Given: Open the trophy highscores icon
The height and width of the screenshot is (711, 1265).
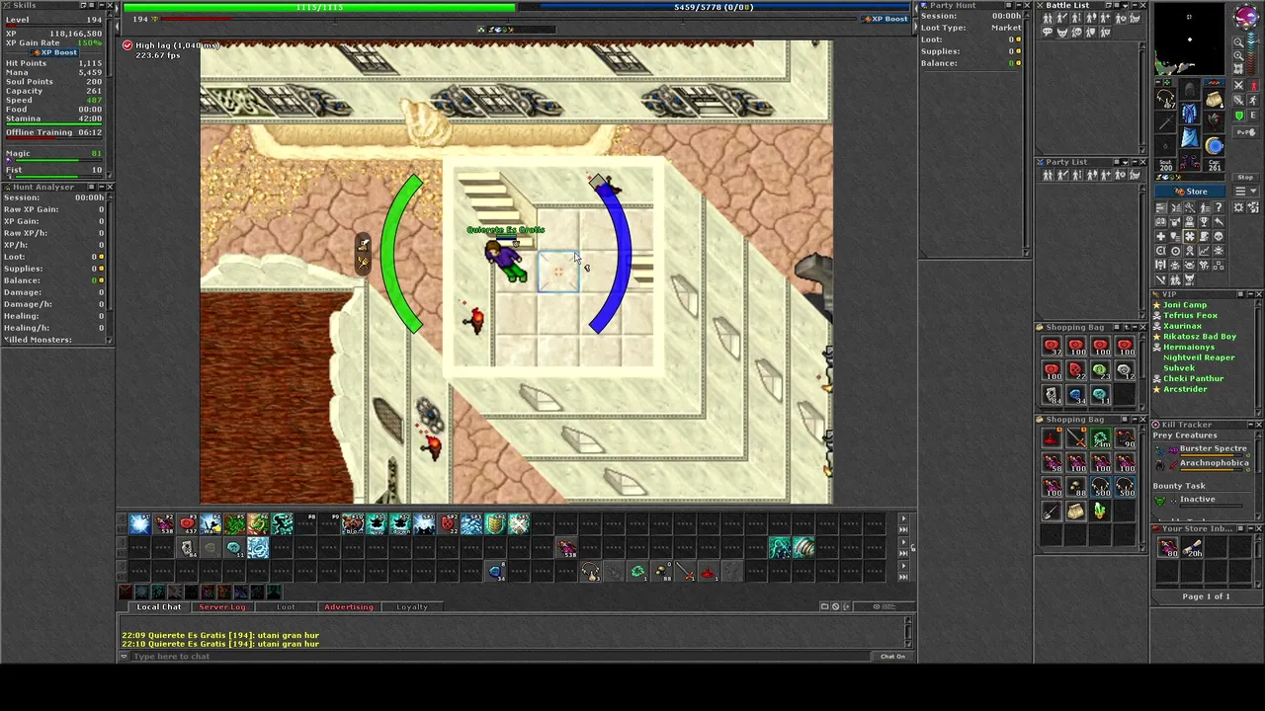Looking at the screenshot, I should click(1205, 222).
